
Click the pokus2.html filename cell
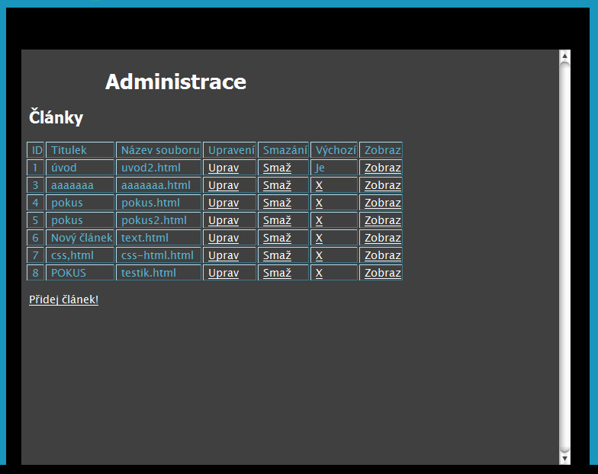(159, 220)
